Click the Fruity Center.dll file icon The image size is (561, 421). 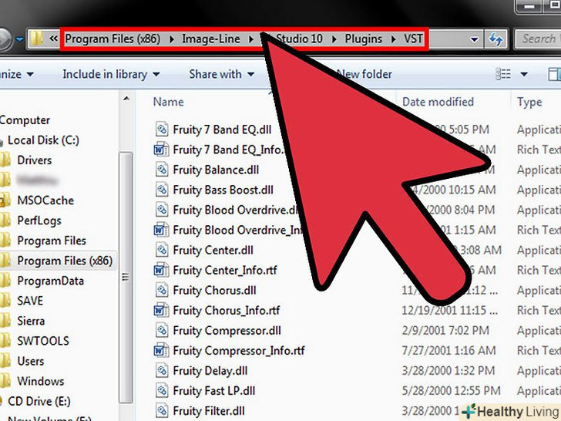(x=162, y=250)
